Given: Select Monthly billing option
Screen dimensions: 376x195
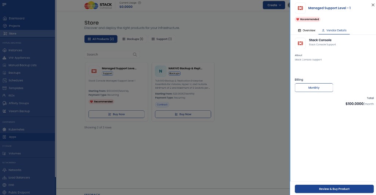Looking at the screenshot, I should [314, 88].
